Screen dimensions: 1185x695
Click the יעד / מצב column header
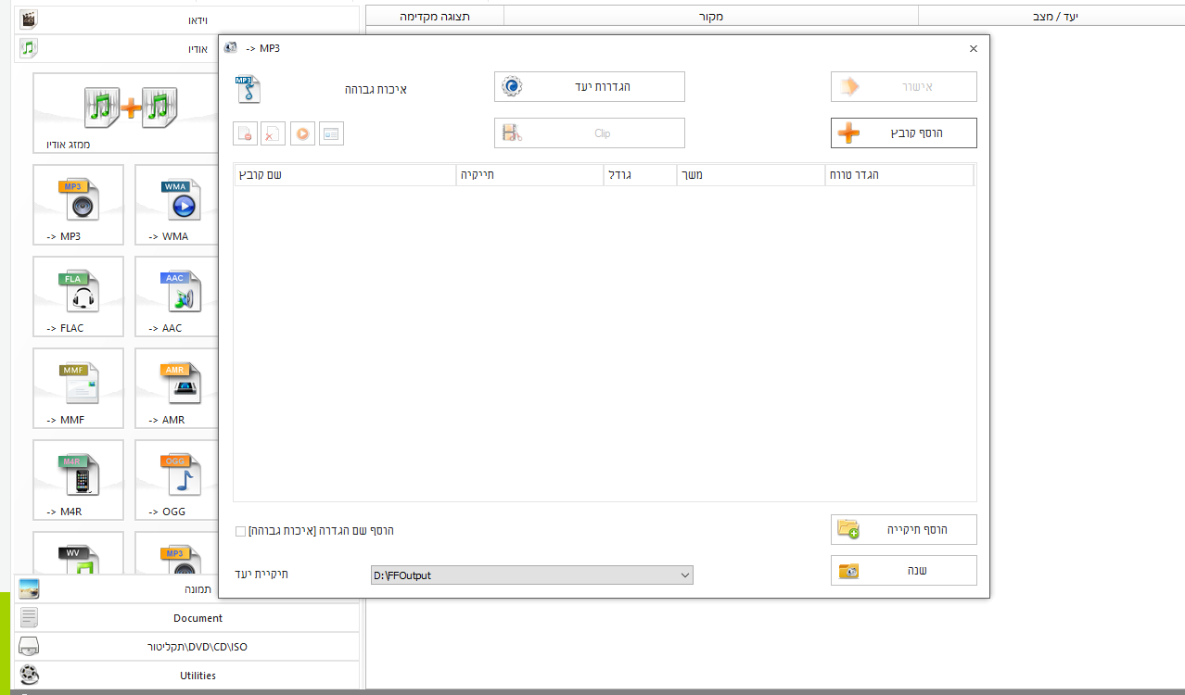pyautogui.click(x=1051, y=16)
